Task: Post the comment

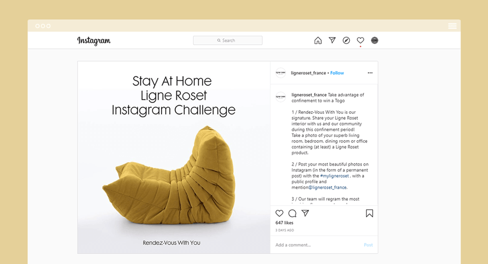Action: tap(369, 245)
